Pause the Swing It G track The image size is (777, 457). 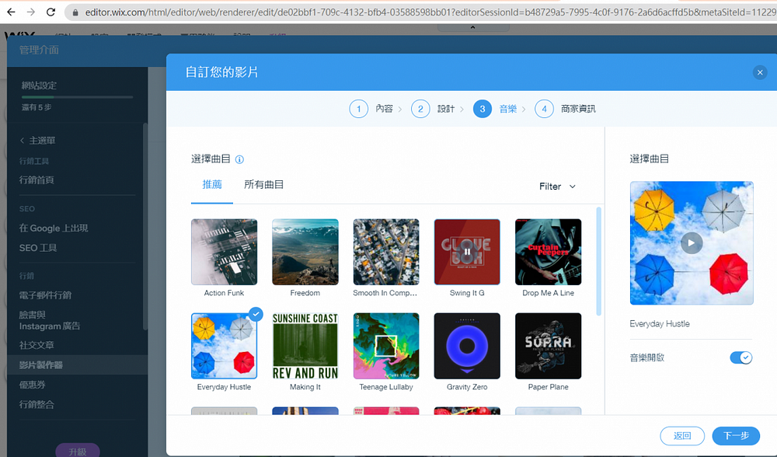tap(467, 252)
